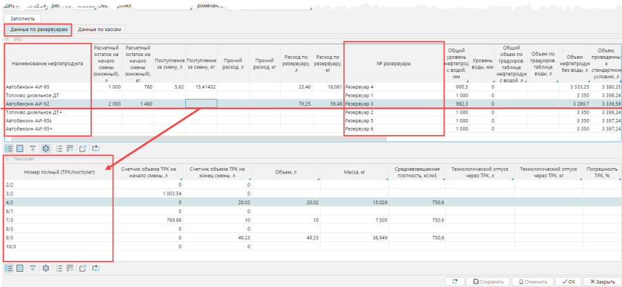Switch SKU grid to list view icon
The width and height of the screenshot is (622, 287).
tap(9, 148)
